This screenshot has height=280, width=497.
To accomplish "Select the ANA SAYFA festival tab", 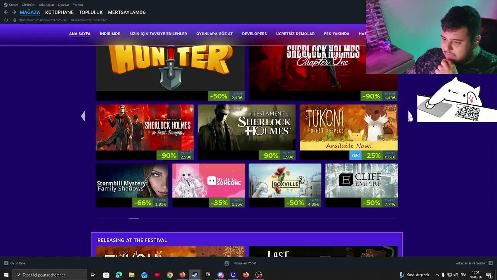I will tap(80, 34).
